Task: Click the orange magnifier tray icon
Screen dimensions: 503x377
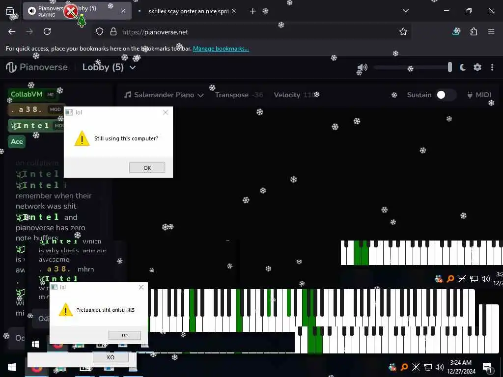Action: point(404,367)
